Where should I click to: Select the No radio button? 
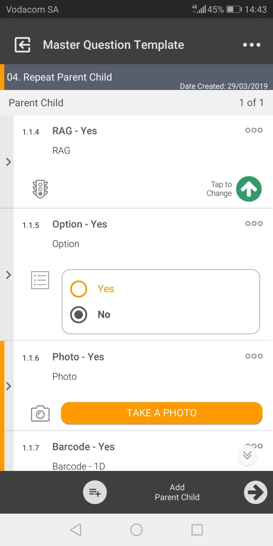[x=78, y=314]
